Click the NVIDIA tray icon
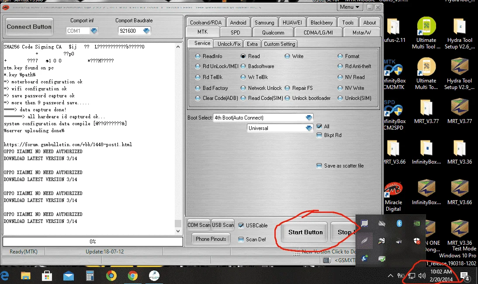The image size is (478, 284). point(416,223)
